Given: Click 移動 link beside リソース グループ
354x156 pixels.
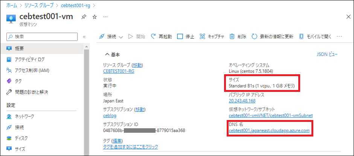Looking at the screenshot, I should [138, 65].
